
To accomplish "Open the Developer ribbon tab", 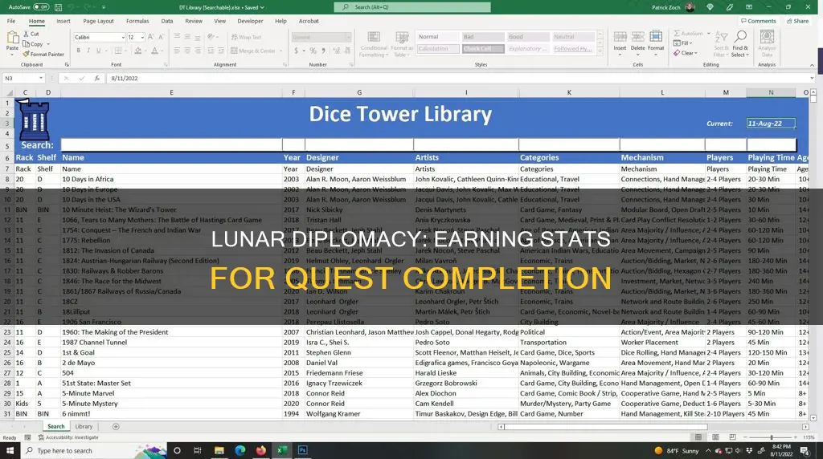I will (251, 21).
